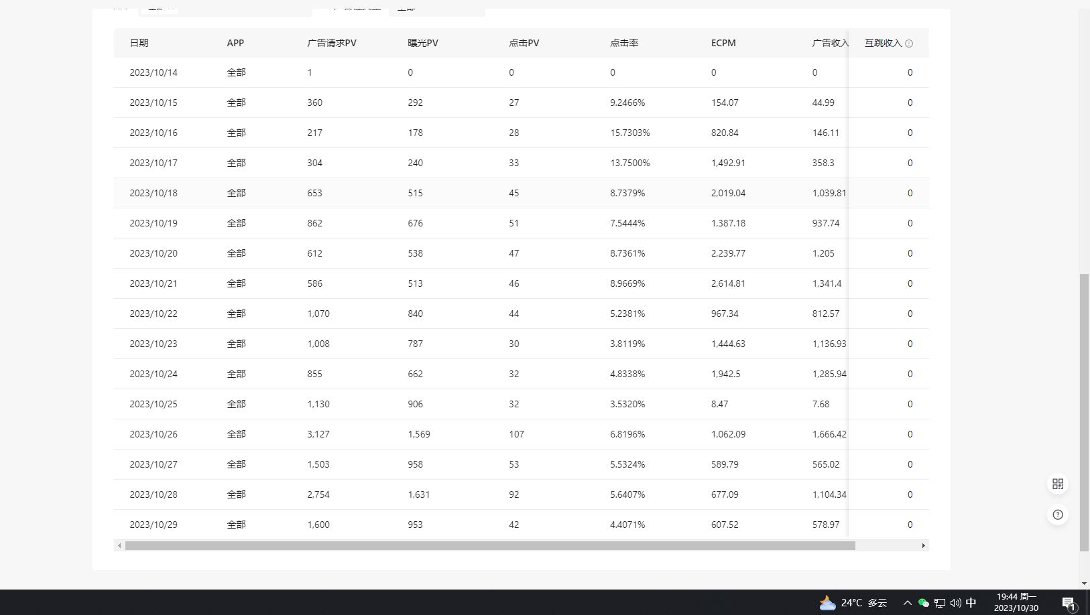The image size is (1090, 615).
Task: Click the 广告请求PV column header
Action: pyautogui.click(x=332, y=43)
